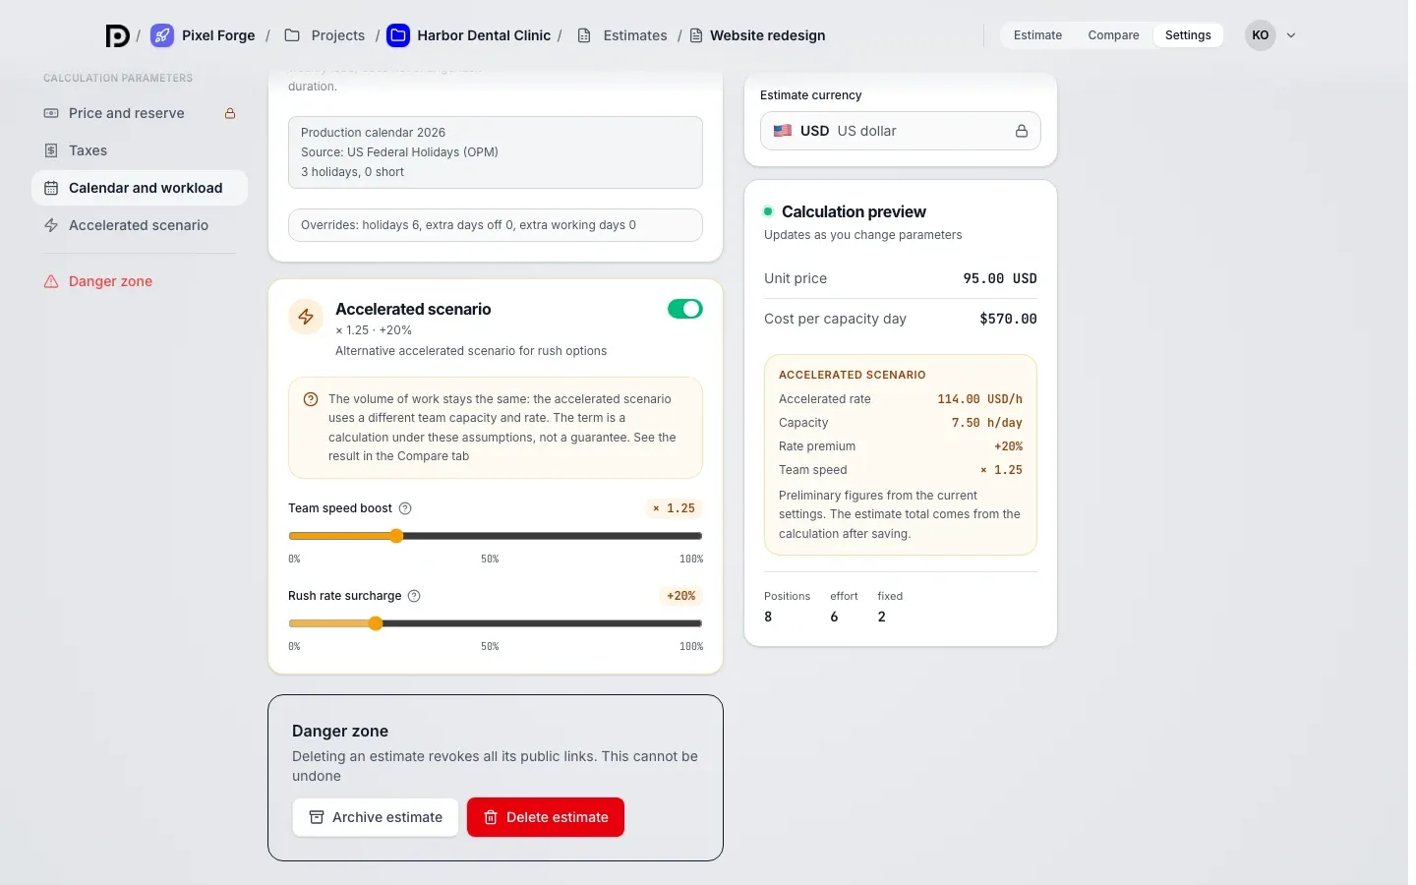
Task: Click the help icon next to Rush rate surcharge
Action: click(x=414, y=596)
